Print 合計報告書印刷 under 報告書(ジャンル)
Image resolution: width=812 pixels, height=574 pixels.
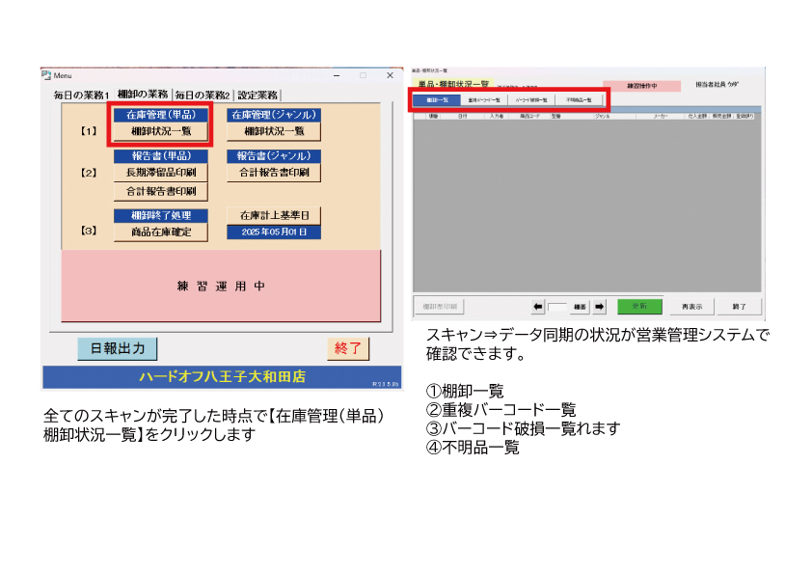click(x=274, y=173)
